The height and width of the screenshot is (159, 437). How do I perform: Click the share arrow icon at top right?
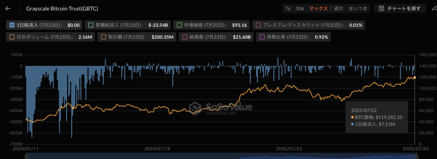pyautogui.click(x=434, y=9)
